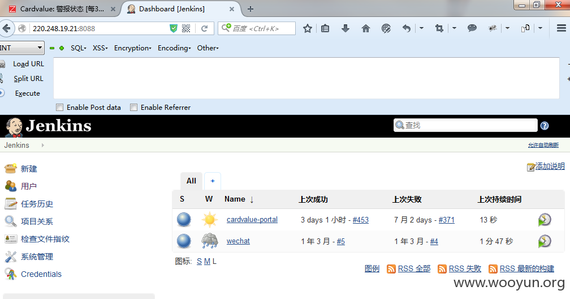The height and width of the screenshot is (299, 570).
Task: Click the blue status ball for cardvalue-portal
Action: click(184, 220)
